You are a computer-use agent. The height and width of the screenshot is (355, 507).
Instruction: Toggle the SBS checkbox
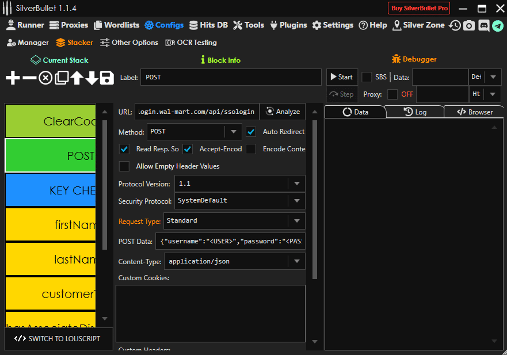coord(367,77)
